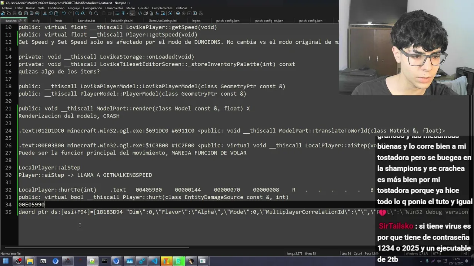Switch to the DefaultEngine.ini tab

point(122,21)
